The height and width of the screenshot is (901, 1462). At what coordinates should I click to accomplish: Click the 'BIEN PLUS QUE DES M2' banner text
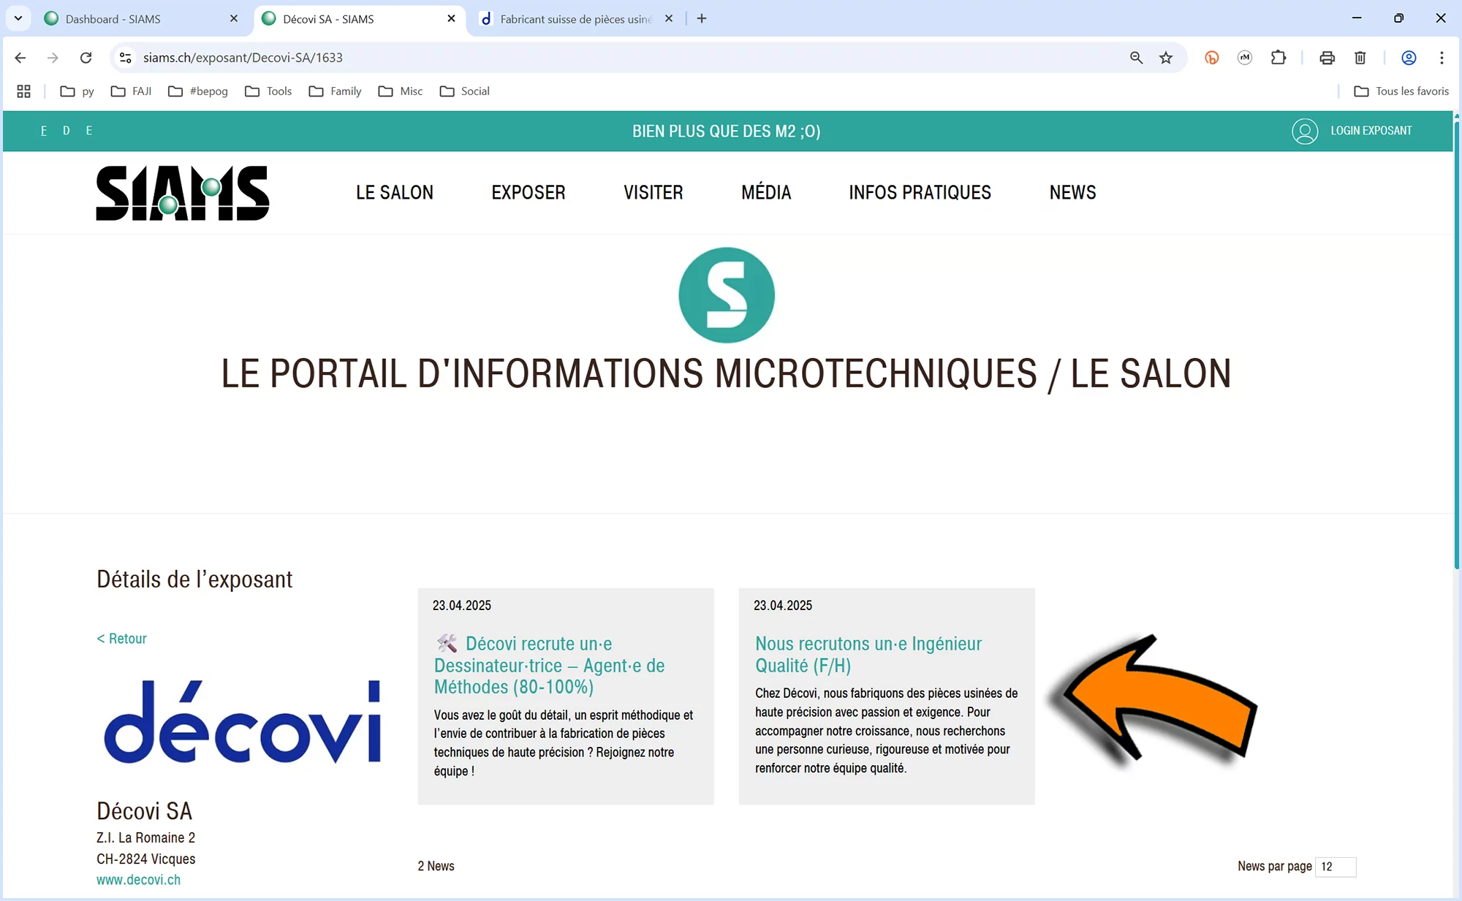click(x=727, y=132)
